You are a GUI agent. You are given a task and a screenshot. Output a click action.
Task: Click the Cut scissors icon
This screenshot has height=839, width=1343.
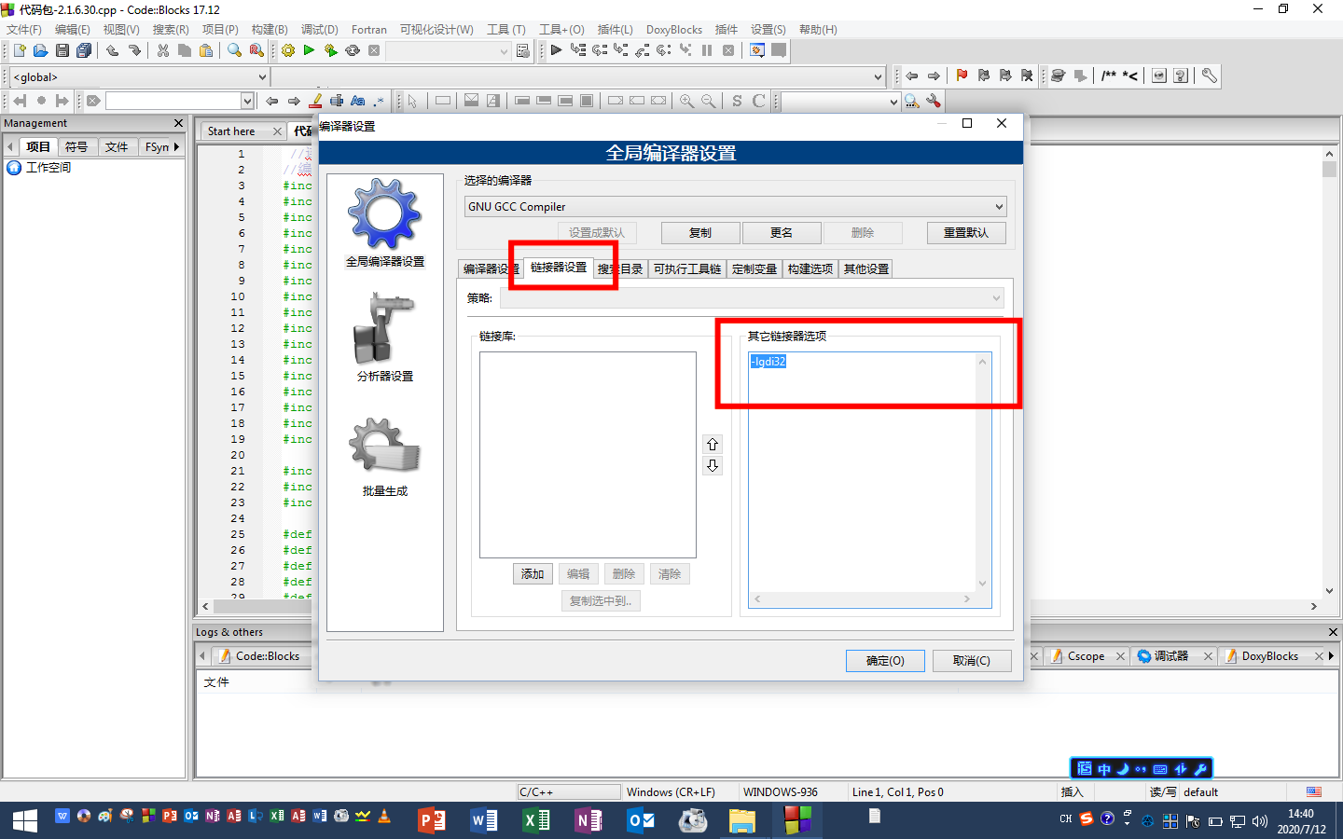click(x=163, y=50)
